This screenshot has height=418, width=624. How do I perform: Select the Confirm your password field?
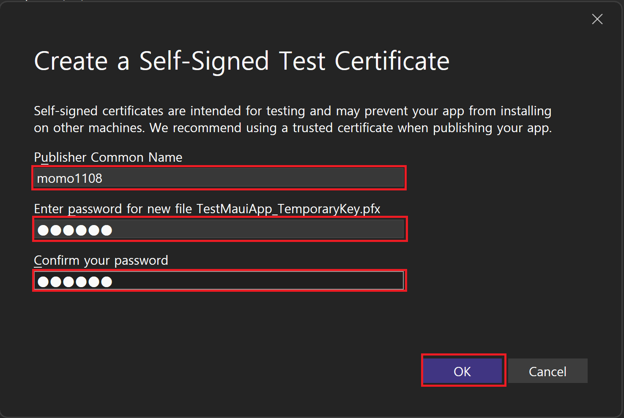[219, 281]
